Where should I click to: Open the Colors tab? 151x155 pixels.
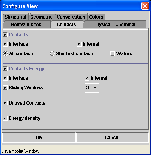point(96,17)
